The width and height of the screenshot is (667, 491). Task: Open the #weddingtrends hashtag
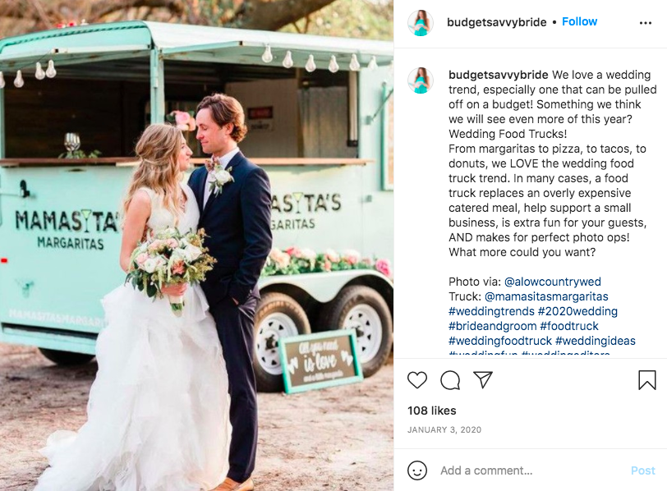491,311
